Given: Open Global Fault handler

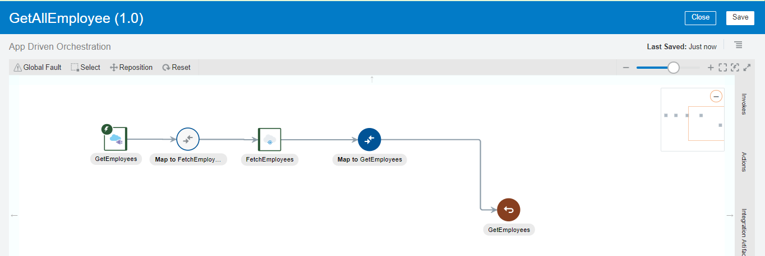Looking at the screenshot, I should tap(38, 68).
